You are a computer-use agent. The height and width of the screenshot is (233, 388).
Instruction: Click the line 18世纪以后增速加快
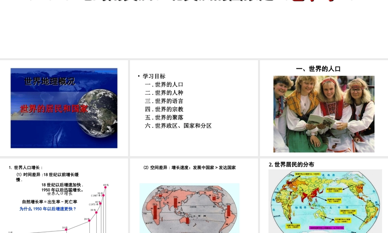(x=62, y=185)
